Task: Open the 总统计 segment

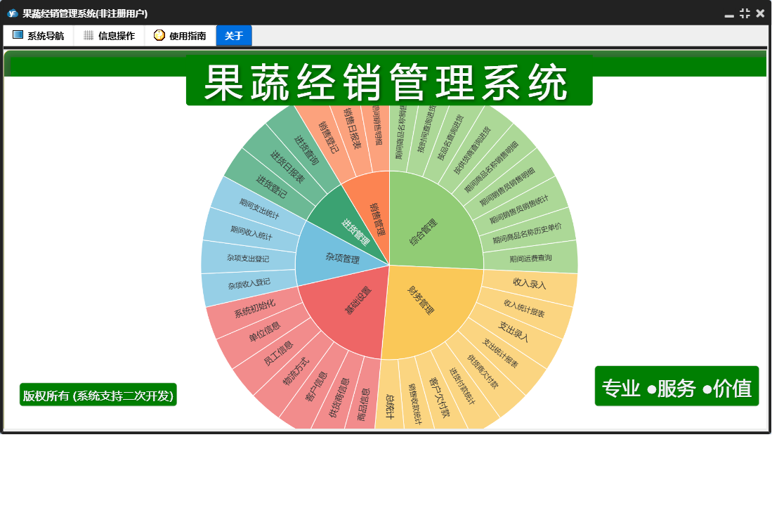Action: (x=389, y=405)
